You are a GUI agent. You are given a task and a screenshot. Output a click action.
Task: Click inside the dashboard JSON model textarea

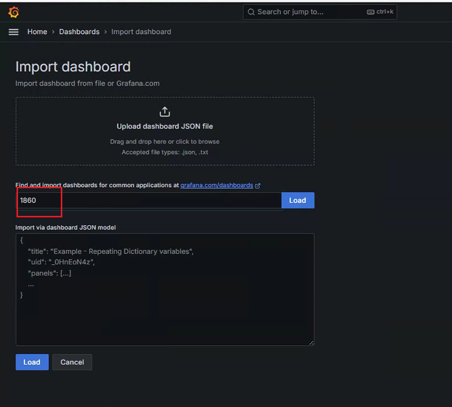[165, 289]
